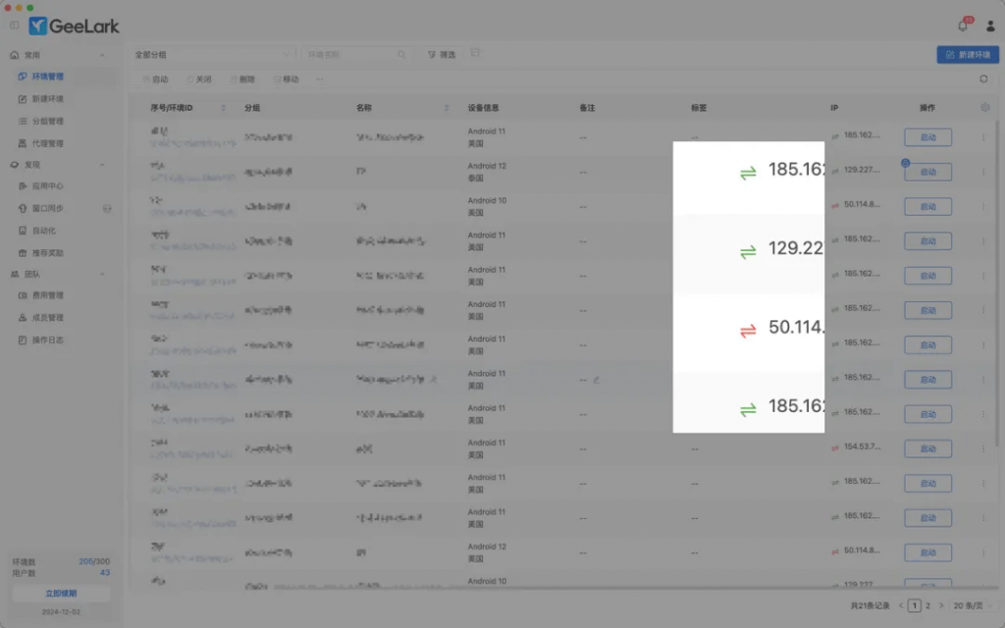This screenshot has height=628, width=1005.
Task: Open the 全部分组 group dropdown
Action: tap(213, 55)
